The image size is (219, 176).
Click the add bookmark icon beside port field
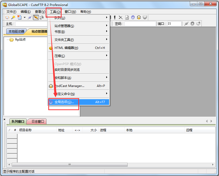(x=198, y=23)
